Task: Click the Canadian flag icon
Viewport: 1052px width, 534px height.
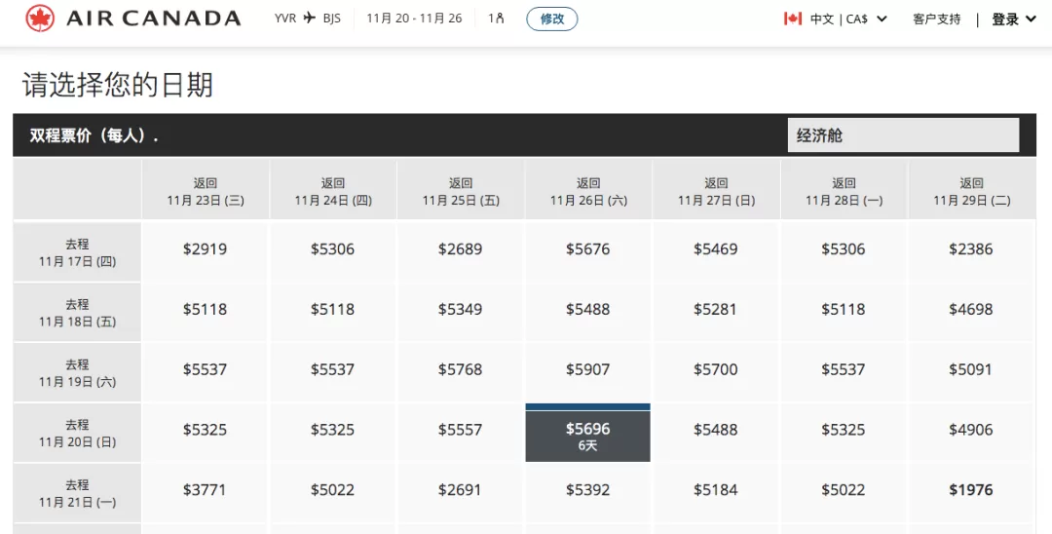Action: coord(793,19)
